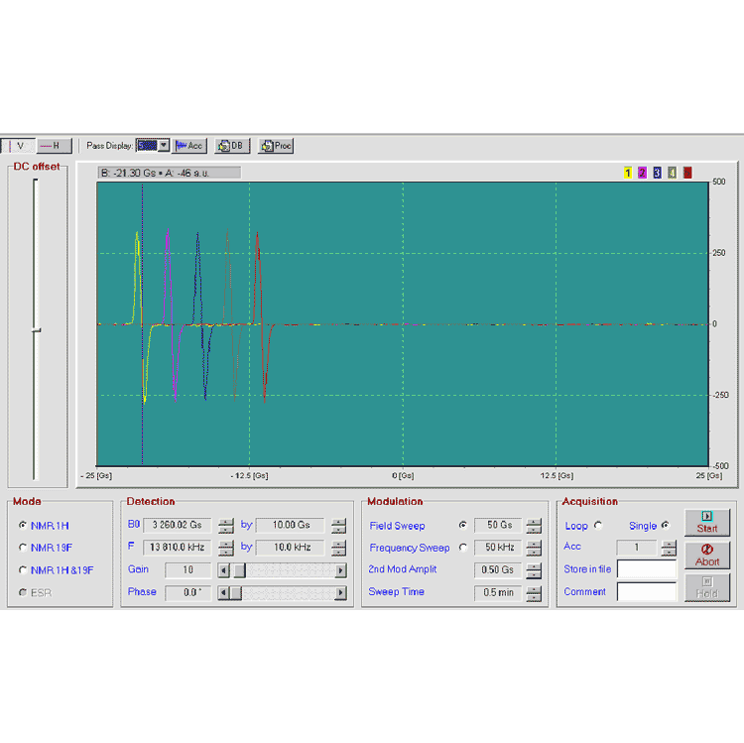Screen dimensions: 744x743
Task: Click the B0 field value stepper
Action: click(226, 526)
